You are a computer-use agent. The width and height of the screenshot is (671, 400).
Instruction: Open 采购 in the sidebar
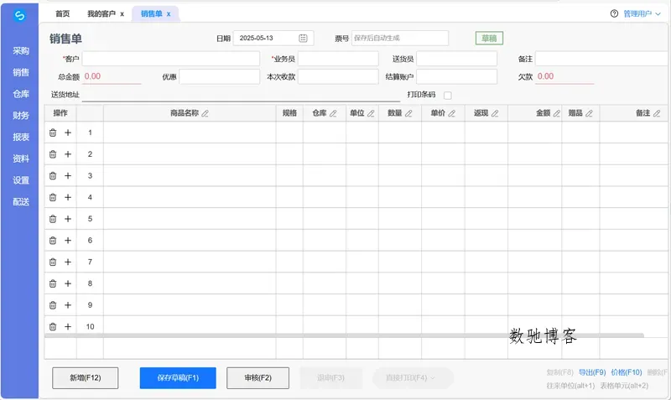[x=20, y=51]
